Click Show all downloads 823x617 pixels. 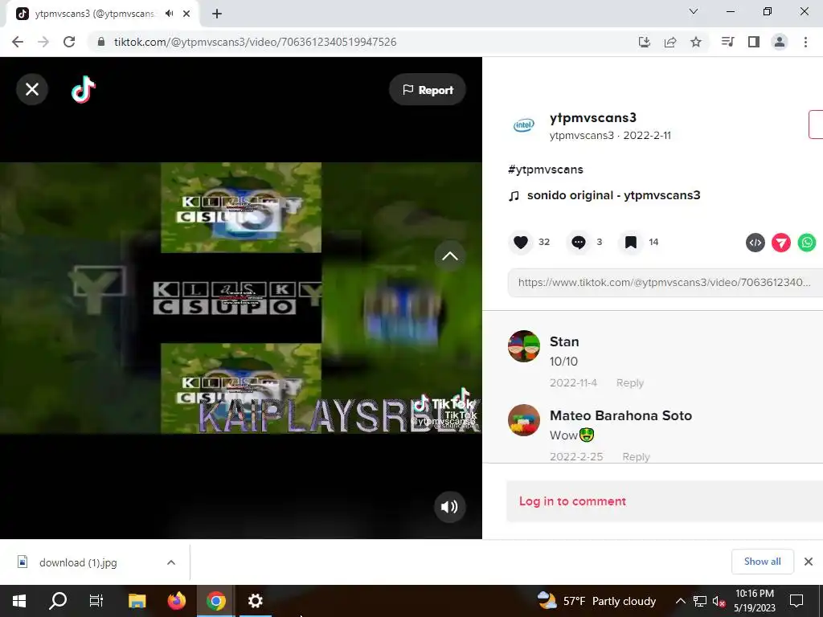coord(762,562)
